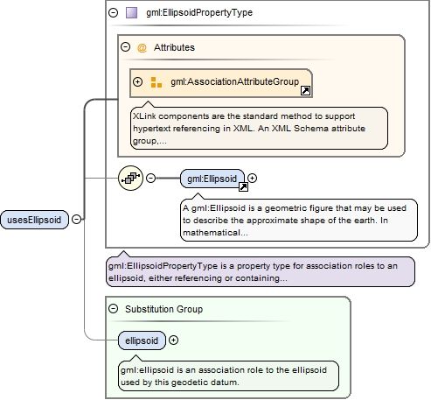
Task: Expand the ellipsoid substitution element
Action: click(173, 340)
